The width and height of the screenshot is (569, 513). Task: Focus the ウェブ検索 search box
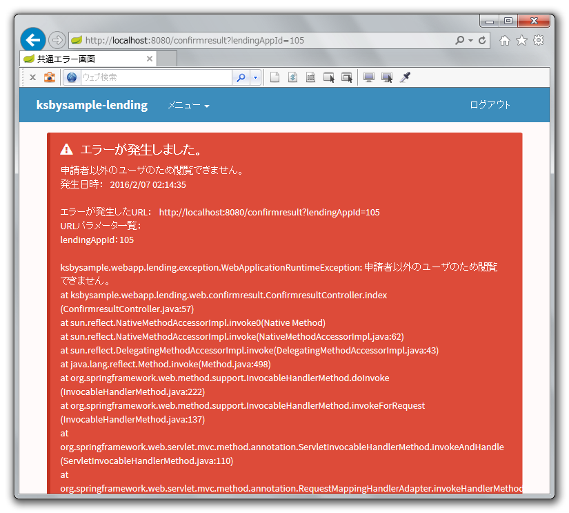tap(156, 77)
